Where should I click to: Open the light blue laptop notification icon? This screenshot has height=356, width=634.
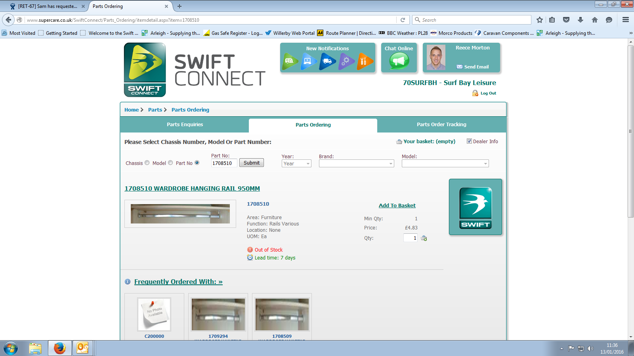309,61
